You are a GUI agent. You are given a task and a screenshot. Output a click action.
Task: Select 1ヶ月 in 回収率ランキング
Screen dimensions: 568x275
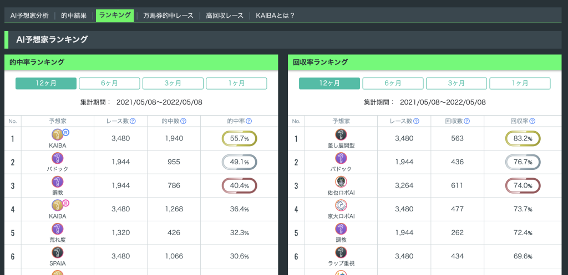520,84
